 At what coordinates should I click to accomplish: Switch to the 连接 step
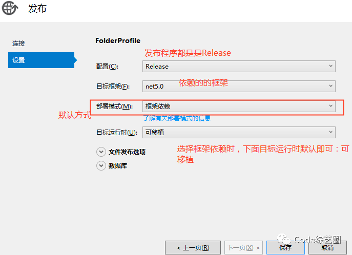pos(18,44)
